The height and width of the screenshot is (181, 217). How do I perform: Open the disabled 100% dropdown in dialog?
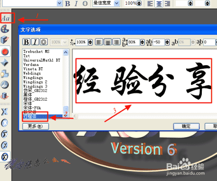coord(59,42)
